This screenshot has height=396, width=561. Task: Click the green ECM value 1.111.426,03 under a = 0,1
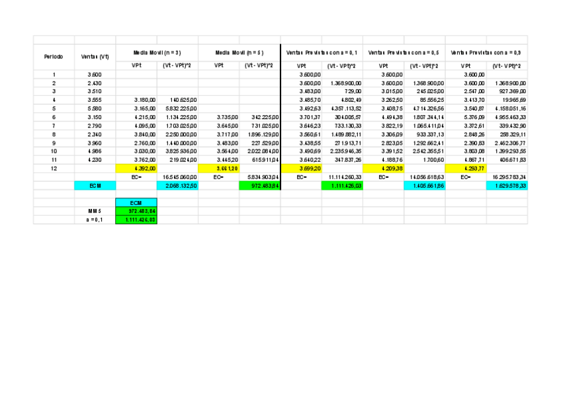pyautogui.click(x=342, y=186)
